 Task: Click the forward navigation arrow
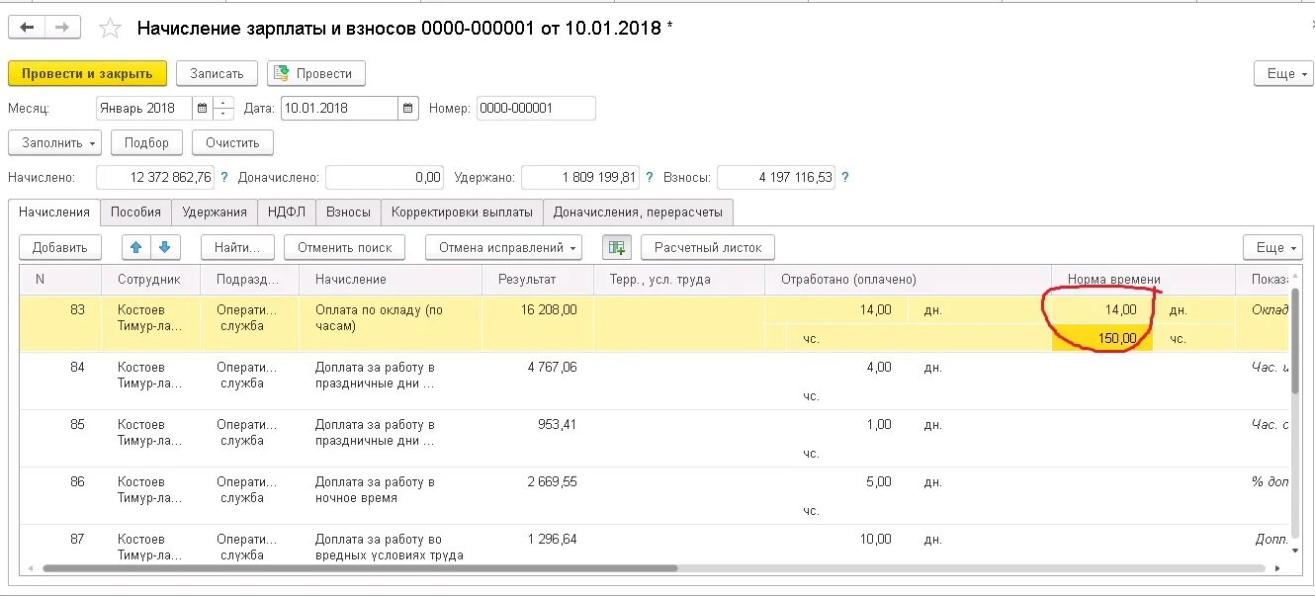61,28
